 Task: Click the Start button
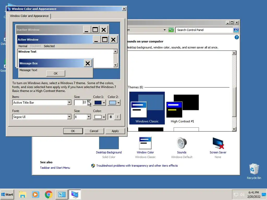7,194
